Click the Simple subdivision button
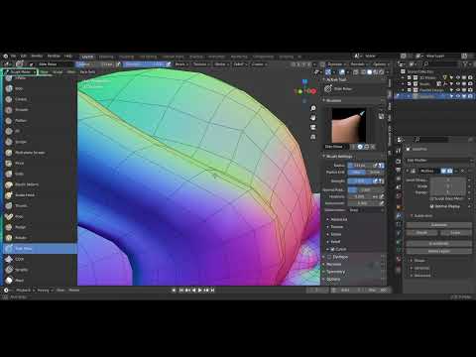Screen dimensions: 476x357 (x=421, y=233)
